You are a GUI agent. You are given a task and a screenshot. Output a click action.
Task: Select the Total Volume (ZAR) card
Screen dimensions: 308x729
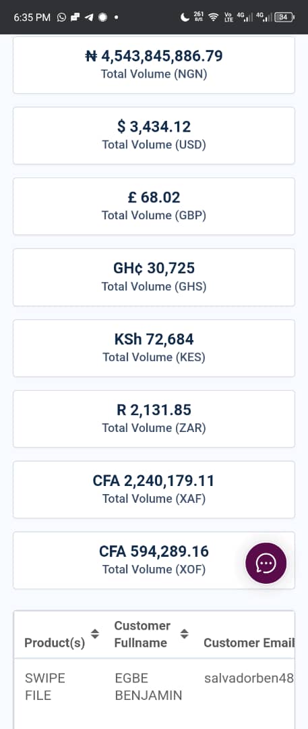[x=154, y=418]
